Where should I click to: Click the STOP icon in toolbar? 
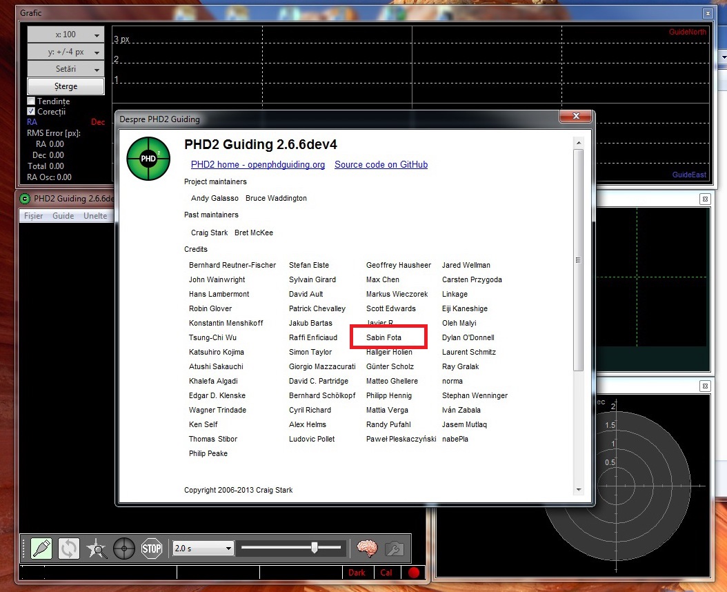pyautogui.click(x=152, y=549)
